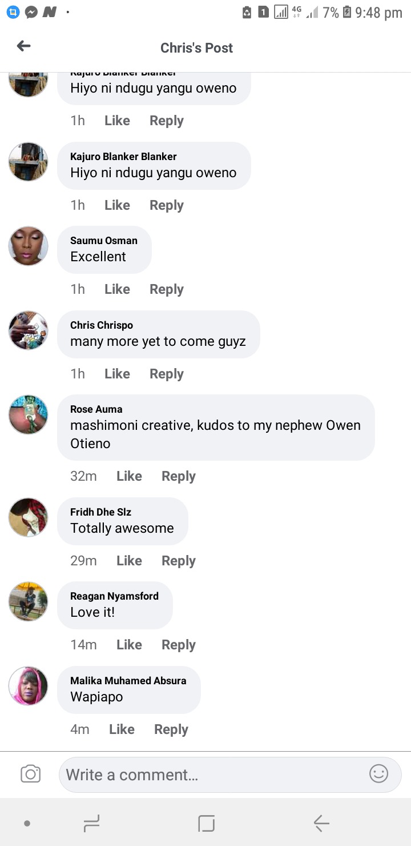This screenshot has width=411, height=846.
Task: Tap the Android recent apps icon
Action: point(91,823)
